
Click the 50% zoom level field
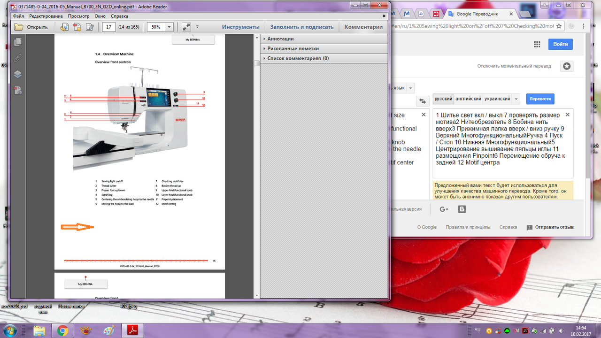click(156, 27)
